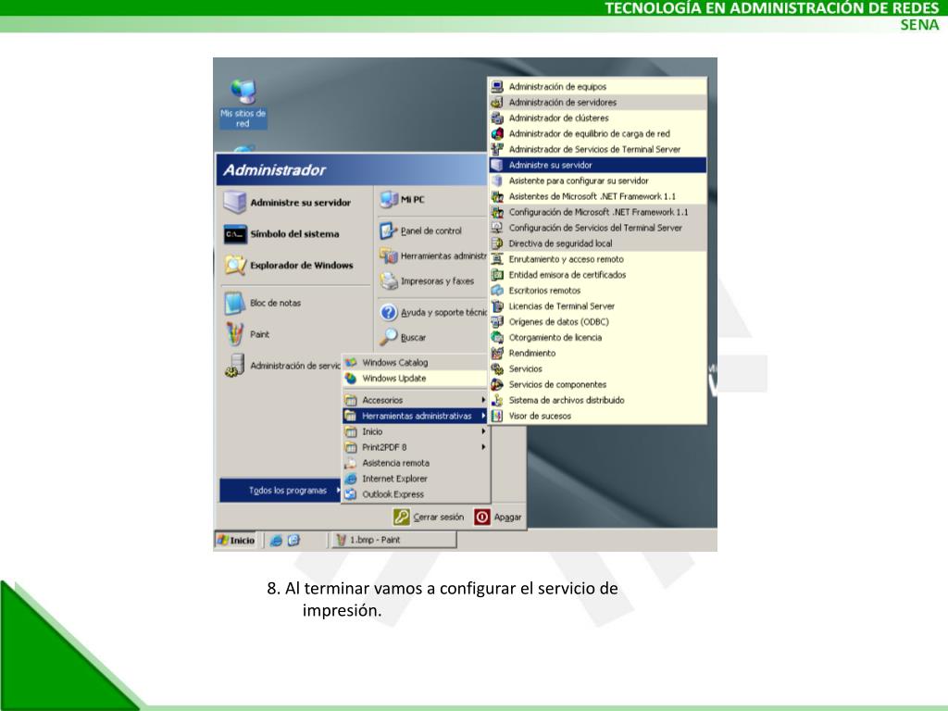Screen dimensions: 948x711
Task: Click the Administración de equipos icon
Action: [x=497, y=86]
